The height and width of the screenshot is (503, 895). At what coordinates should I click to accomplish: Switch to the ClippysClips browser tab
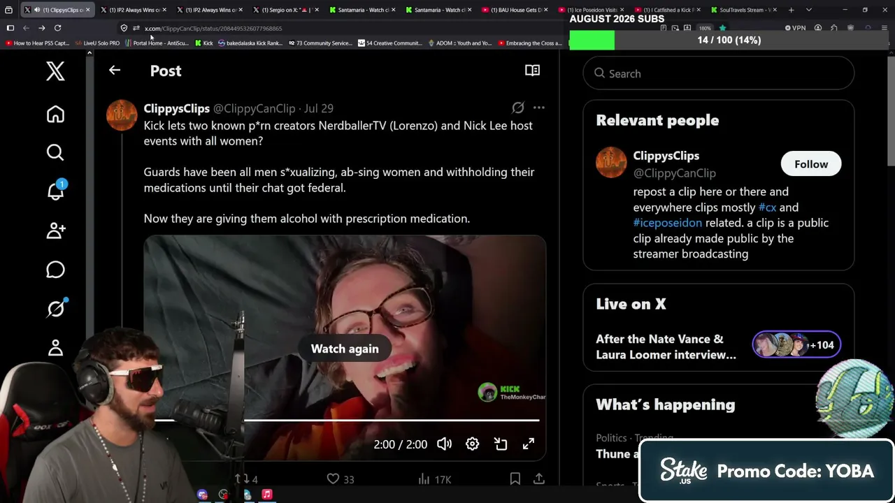pyautogui.click(x=56, y=10)
